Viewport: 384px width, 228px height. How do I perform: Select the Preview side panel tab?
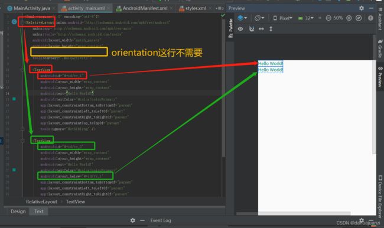[380, 77]
